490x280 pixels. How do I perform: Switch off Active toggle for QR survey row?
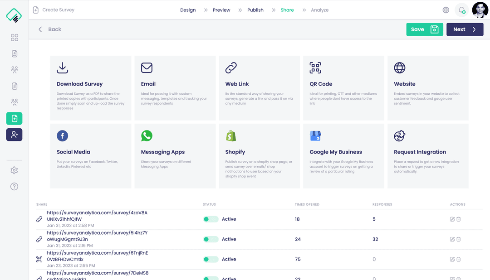coord(211,259)
